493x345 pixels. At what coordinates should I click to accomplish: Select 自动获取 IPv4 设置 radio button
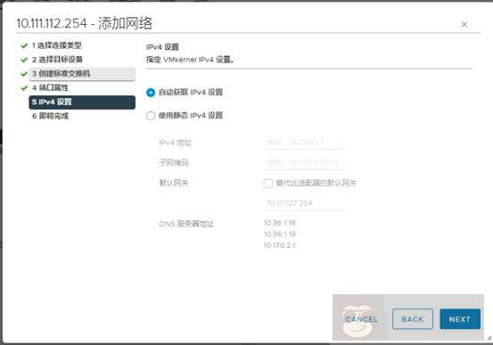(151, 93)
